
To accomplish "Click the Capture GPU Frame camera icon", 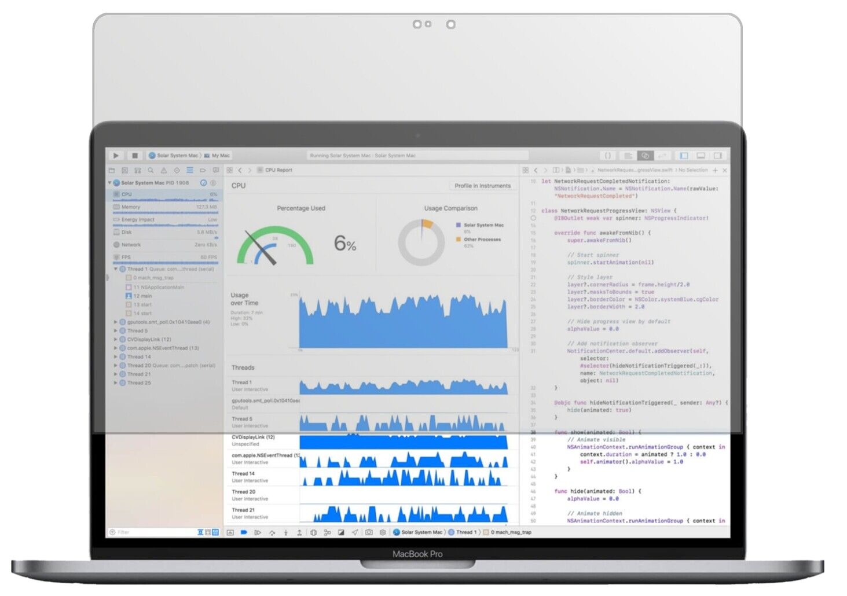I will 369,532.
